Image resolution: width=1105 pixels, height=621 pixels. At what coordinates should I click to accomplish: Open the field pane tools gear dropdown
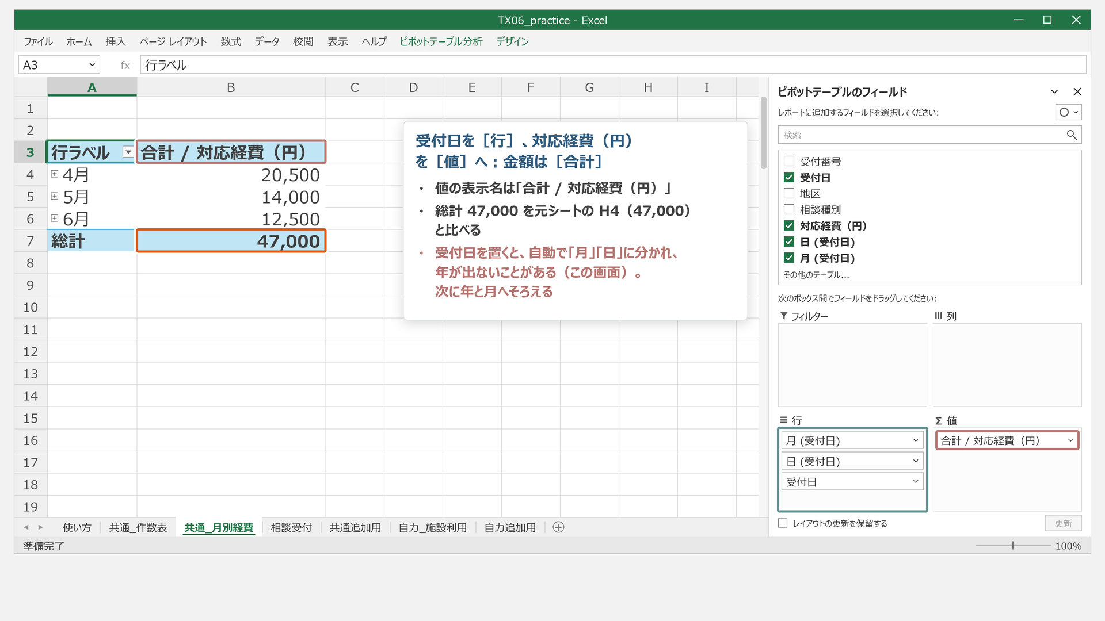[x=1068, y=112]
